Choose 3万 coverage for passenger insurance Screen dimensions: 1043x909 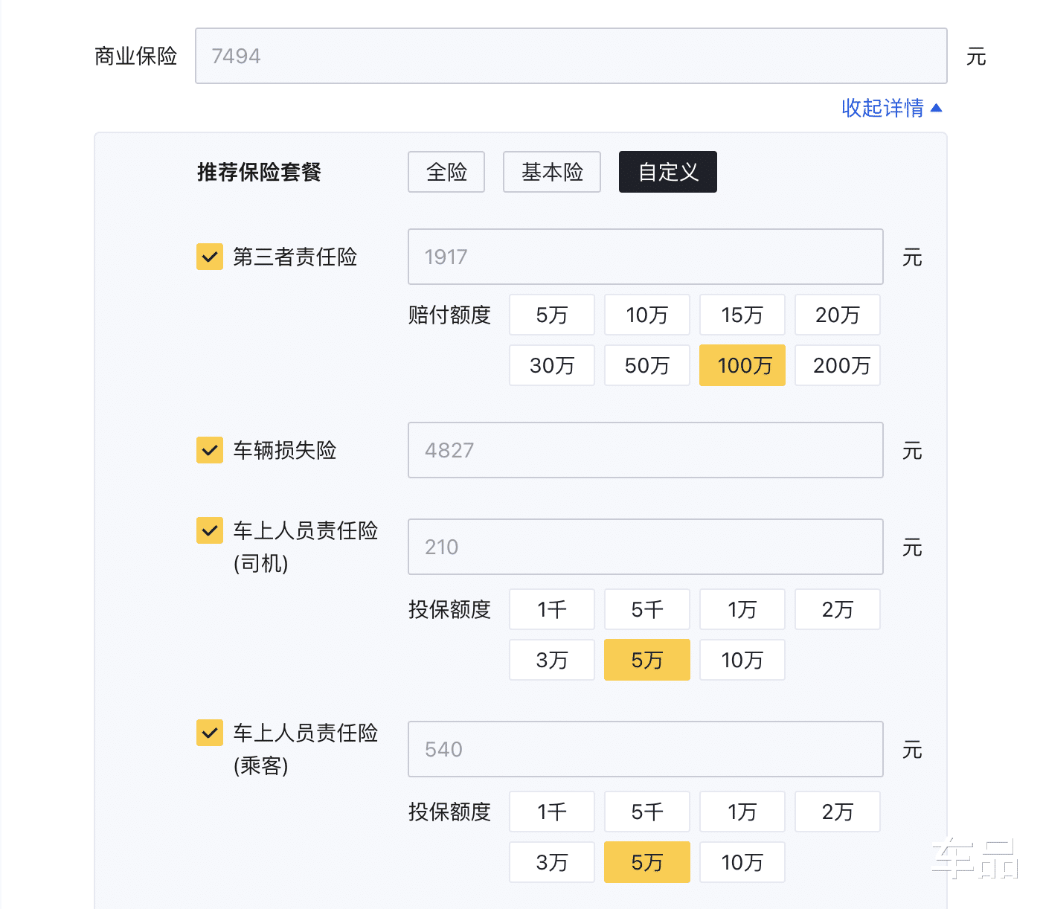(552, 862)
